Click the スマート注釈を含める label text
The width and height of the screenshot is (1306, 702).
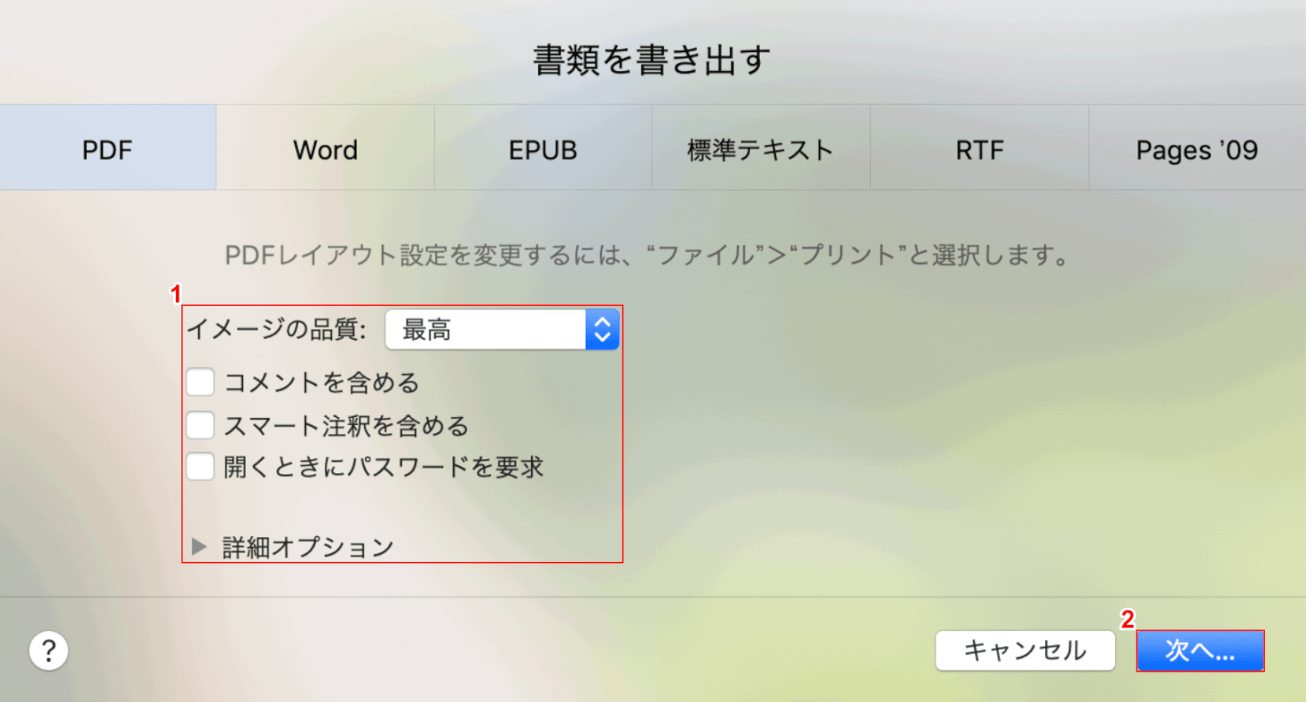pos(344,424)
